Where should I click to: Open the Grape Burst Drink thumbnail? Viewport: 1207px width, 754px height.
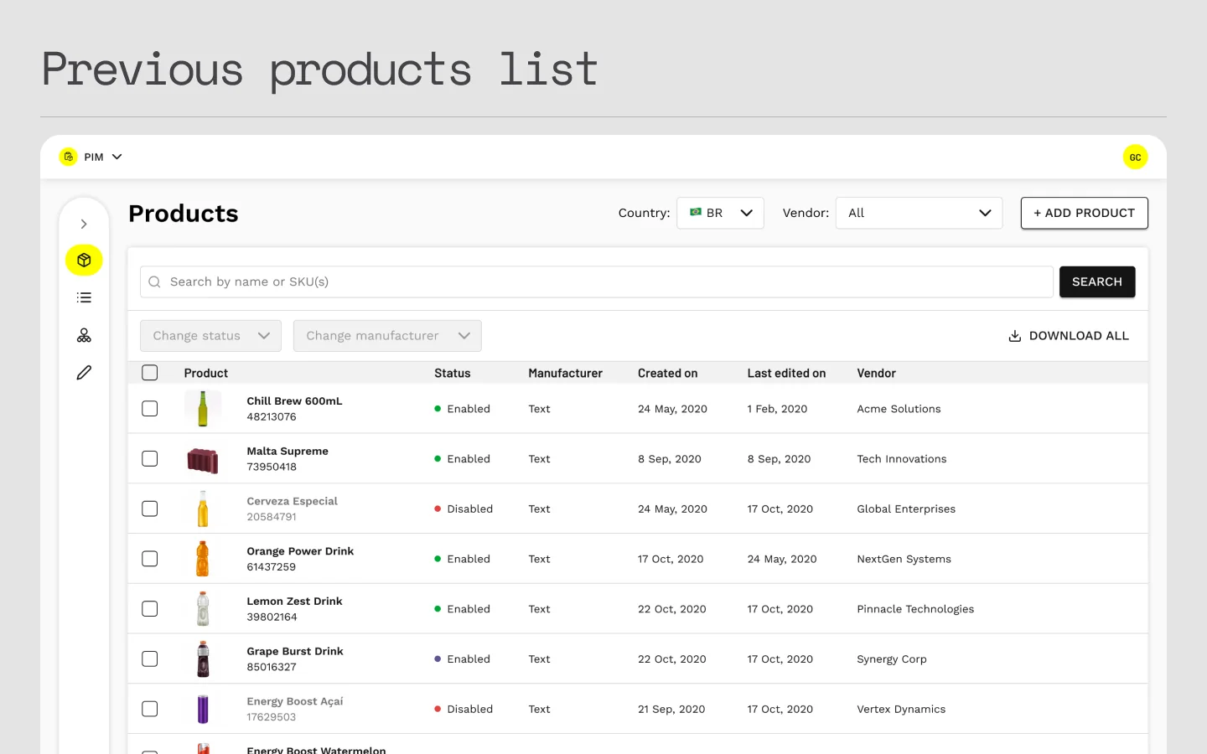coord(203,659)
